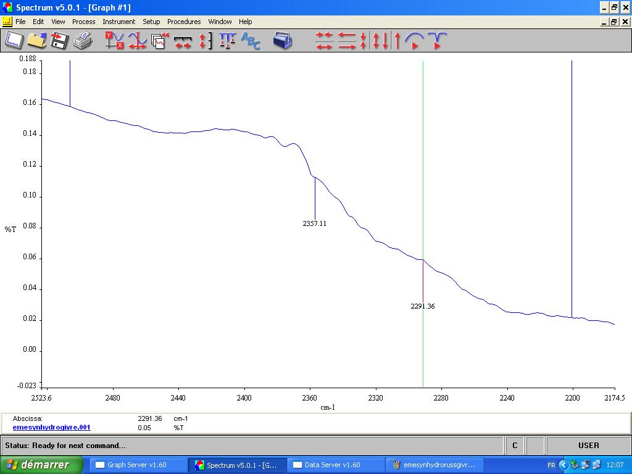The width and height of the screenshot is (632, 474).
Task: Open the Process menu
Action: pyautogui.click(x=83, y=22)
